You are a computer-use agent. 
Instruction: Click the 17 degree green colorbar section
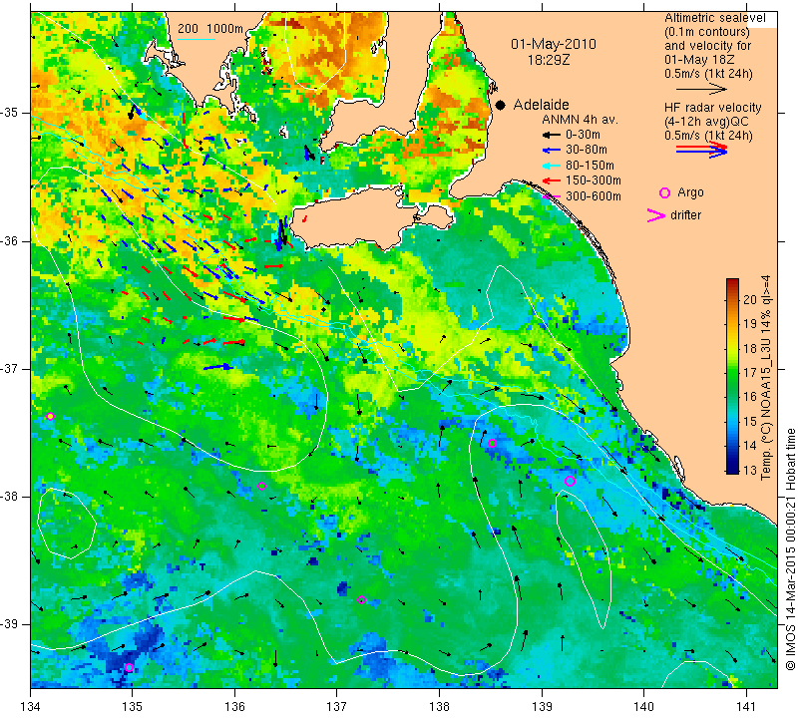tap(732, 373)
